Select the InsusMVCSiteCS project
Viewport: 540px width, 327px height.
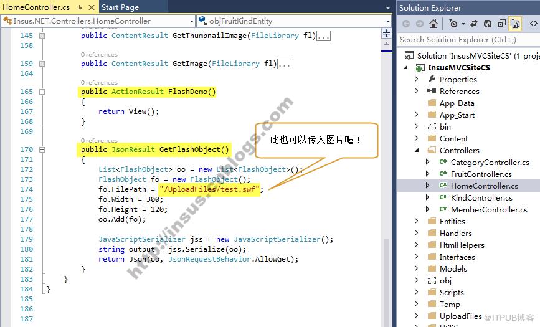459,67
